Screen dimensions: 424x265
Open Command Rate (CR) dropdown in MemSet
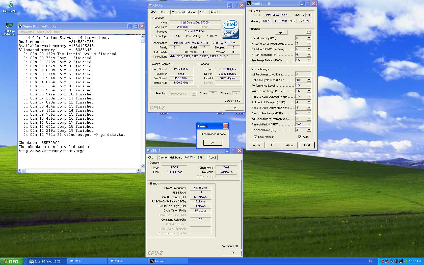[x=309, y=130]
